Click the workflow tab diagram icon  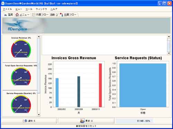click(x=62, y=15)
